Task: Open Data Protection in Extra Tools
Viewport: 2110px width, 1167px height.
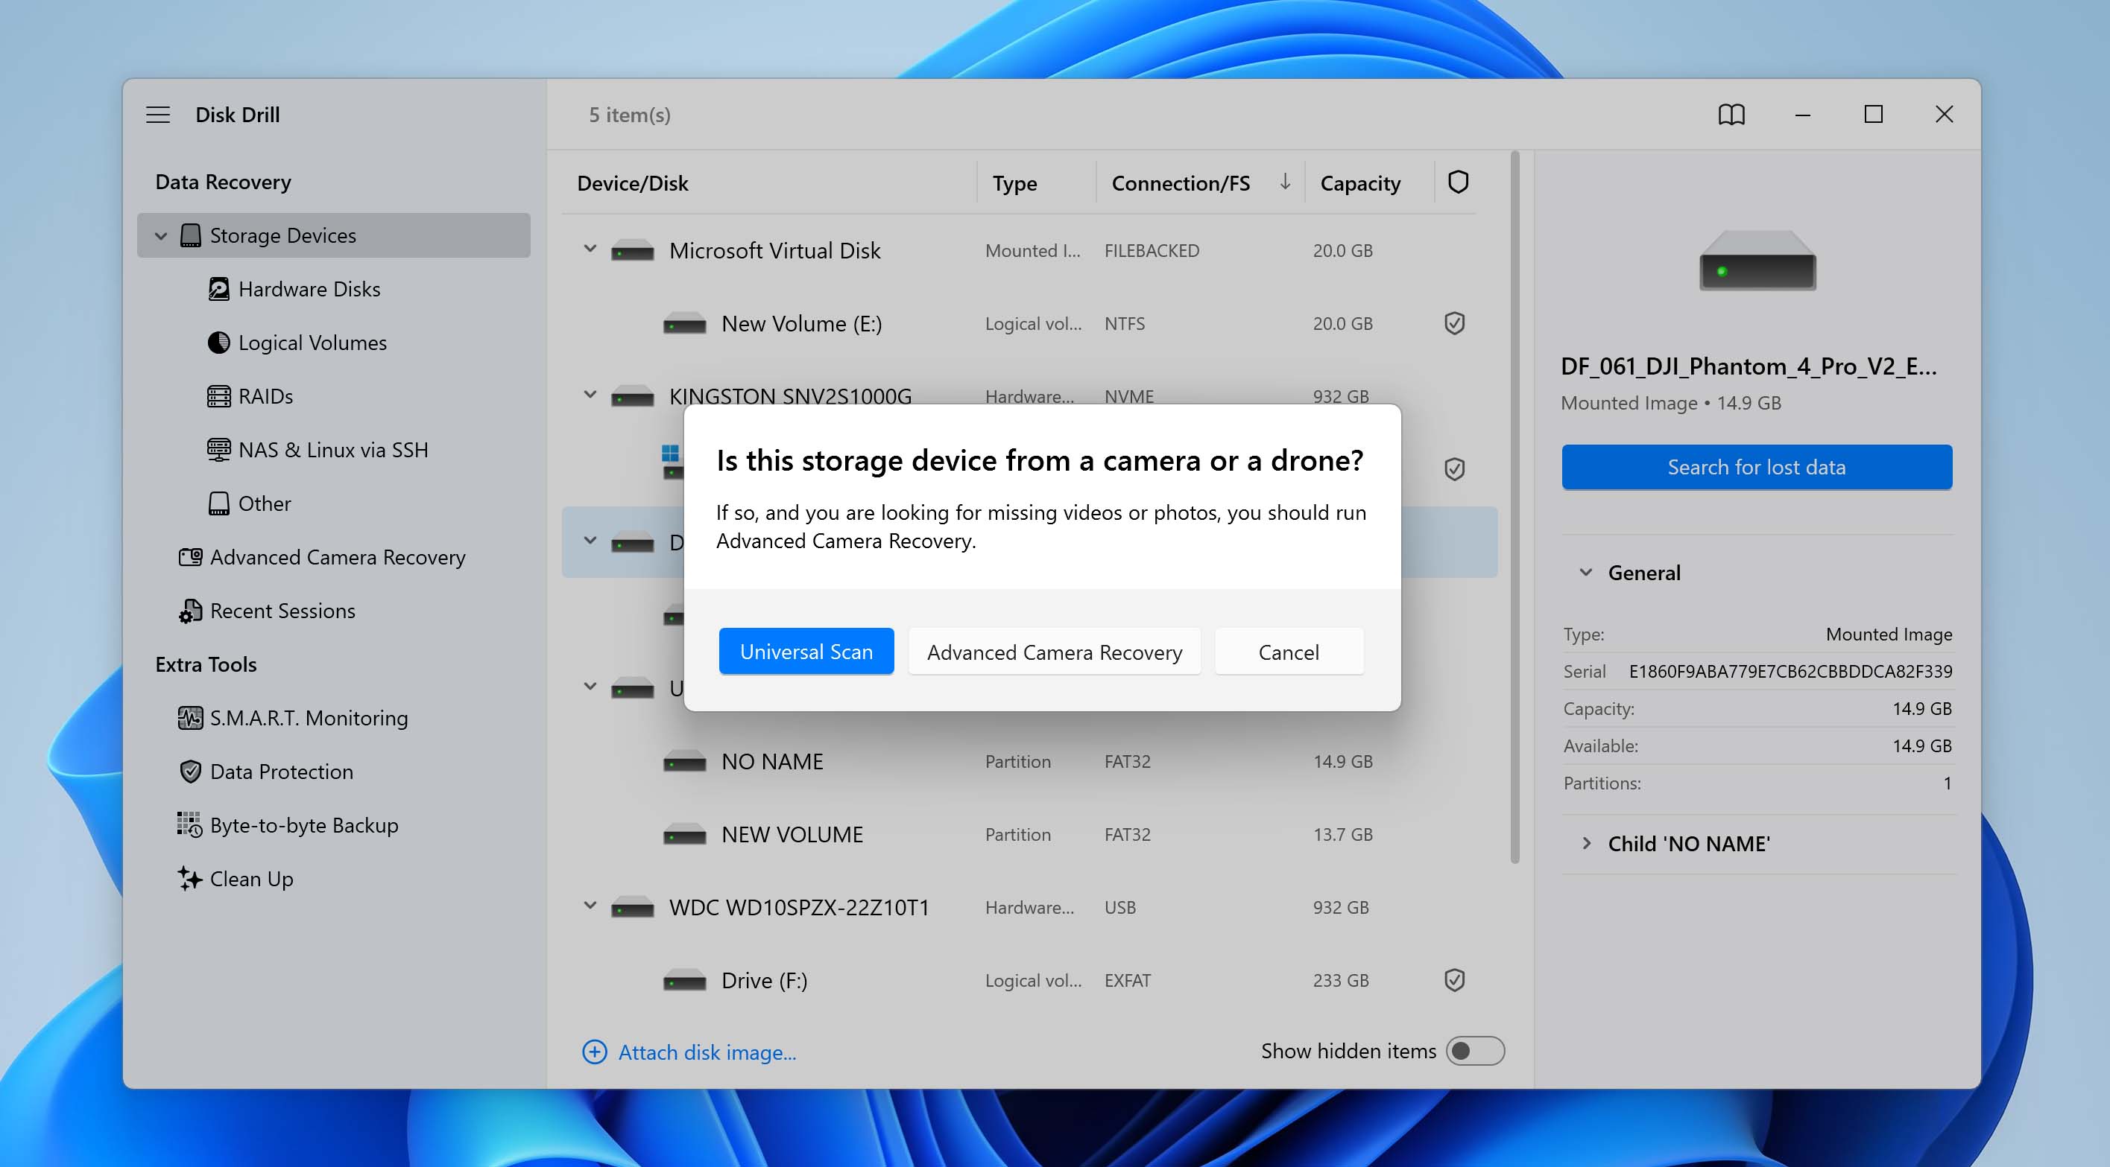Action: point(281,771)
